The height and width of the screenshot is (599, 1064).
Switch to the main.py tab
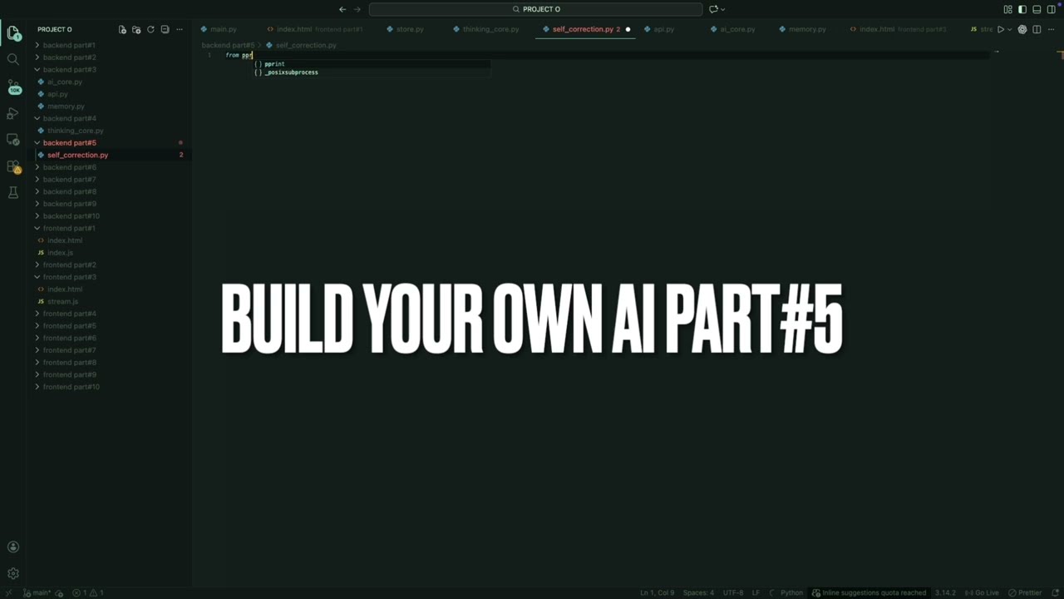[x=224, y=29]
